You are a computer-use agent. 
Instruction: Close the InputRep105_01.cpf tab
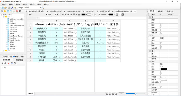point(84,11)
